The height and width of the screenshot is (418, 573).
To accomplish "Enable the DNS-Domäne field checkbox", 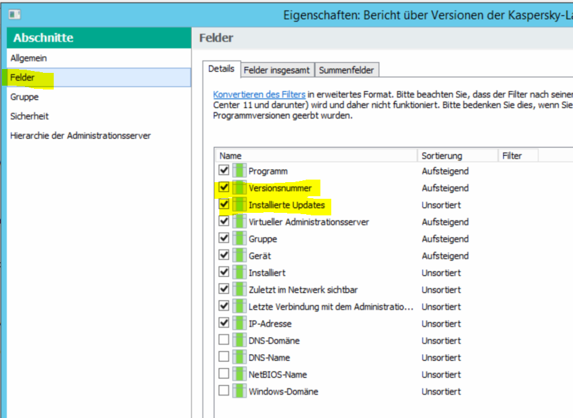I will pyautogui.click(x=224, y=339).
